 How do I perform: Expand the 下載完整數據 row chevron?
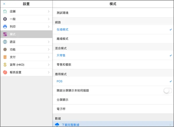pos(170,125)
